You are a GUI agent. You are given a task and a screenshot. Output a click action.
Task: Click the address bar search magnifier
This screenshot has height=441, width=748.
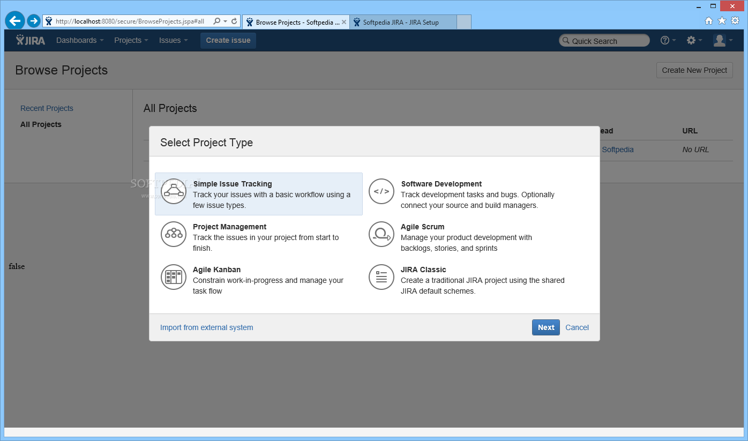(217, 21)
